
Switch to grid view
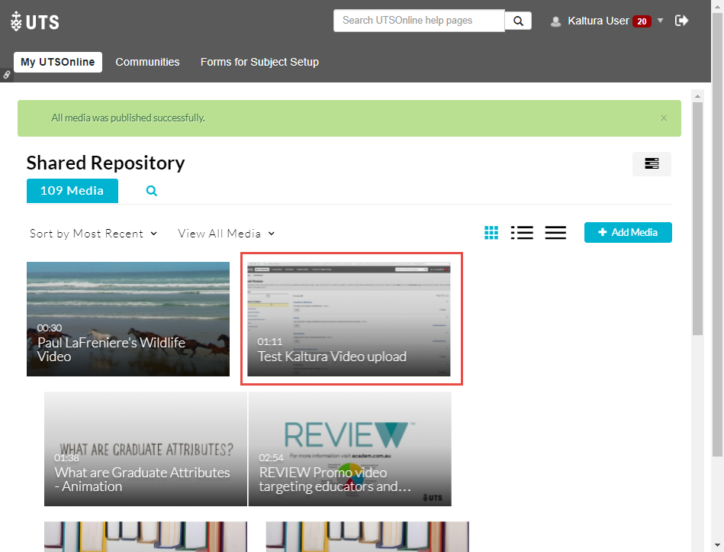pos(491,233)
